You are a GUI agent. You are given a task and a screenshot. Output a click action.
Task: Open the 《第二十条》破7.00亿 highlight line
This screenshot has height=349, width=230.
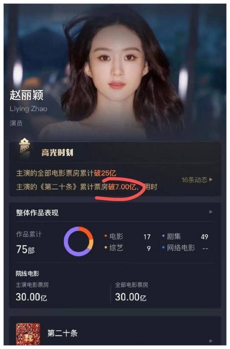coord(87,187)
